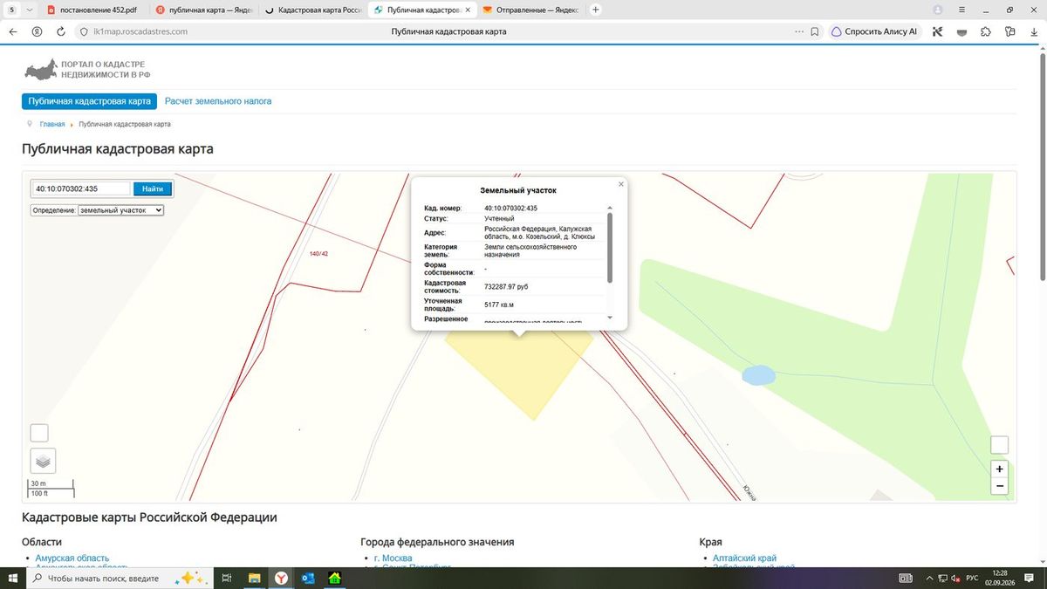
Task: Click the cadastral number search field
Action: coord(81,188)
